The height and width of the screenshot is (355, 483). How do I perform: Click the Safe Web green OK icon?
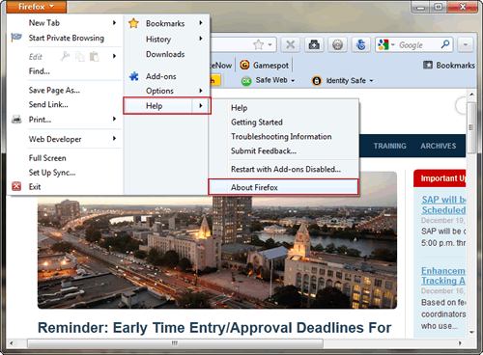[x=246, y=81]
